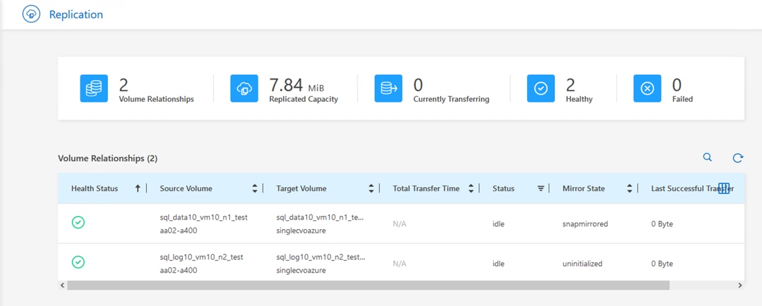
Task: Click the Replication page title
Action: coord(76,15)
